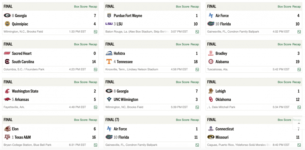The width and height of the screenshot is (305, 150).
Task: Select the Purdue Fort Wayne team name
Action: pos(128,16)
